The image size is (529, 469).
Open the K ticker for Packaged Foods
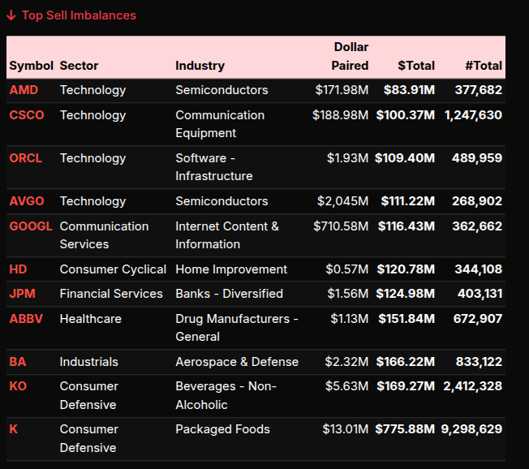pyautogui.click(x=14, y=429)
